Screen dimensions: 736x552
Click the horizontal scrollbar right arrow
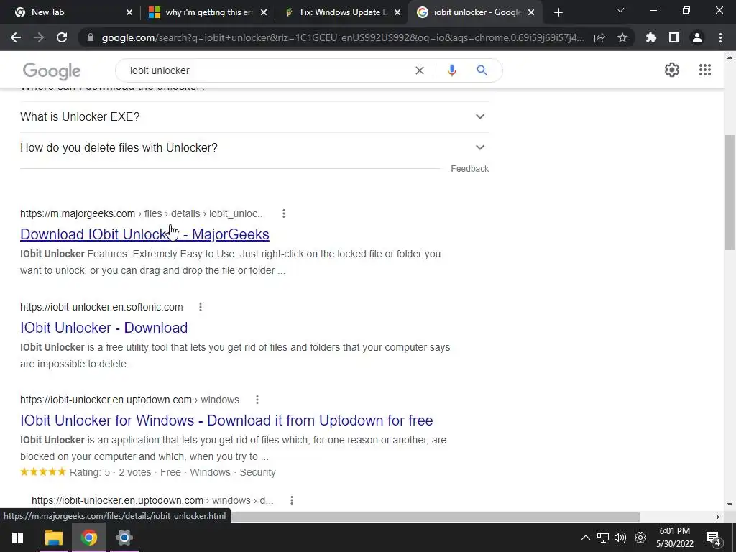pyautogui.click(x=718, y=517)
